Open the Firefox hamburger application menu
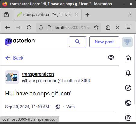 tap(128, 27)
